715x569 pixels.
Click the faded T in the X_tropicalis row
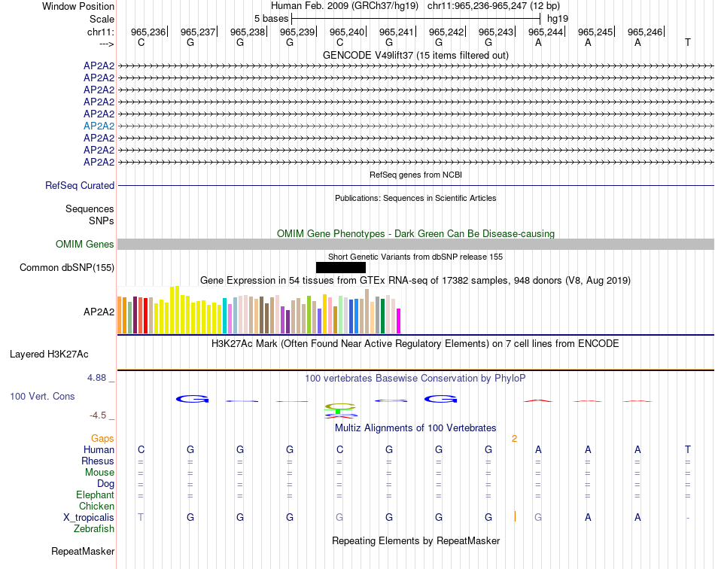click(141, 517)
